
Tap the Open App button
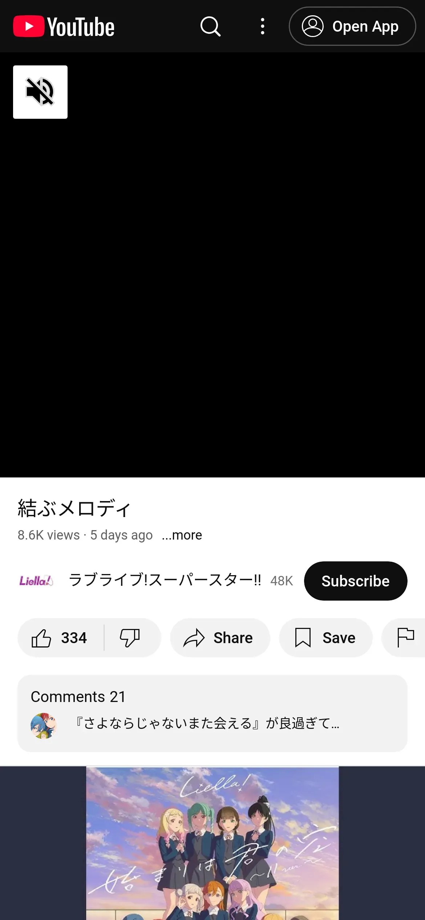pos(352,26)
